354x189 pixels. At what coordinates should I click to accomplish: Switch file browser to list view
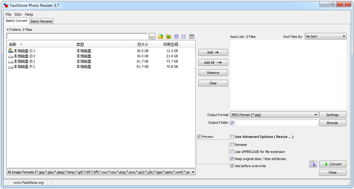click(x=184, y=36)
